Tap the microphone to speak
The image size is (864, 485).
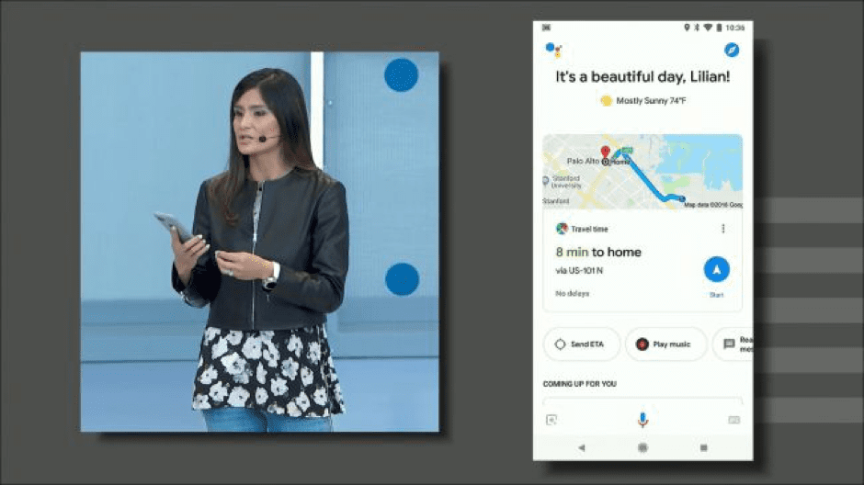(x=642, y=420)
